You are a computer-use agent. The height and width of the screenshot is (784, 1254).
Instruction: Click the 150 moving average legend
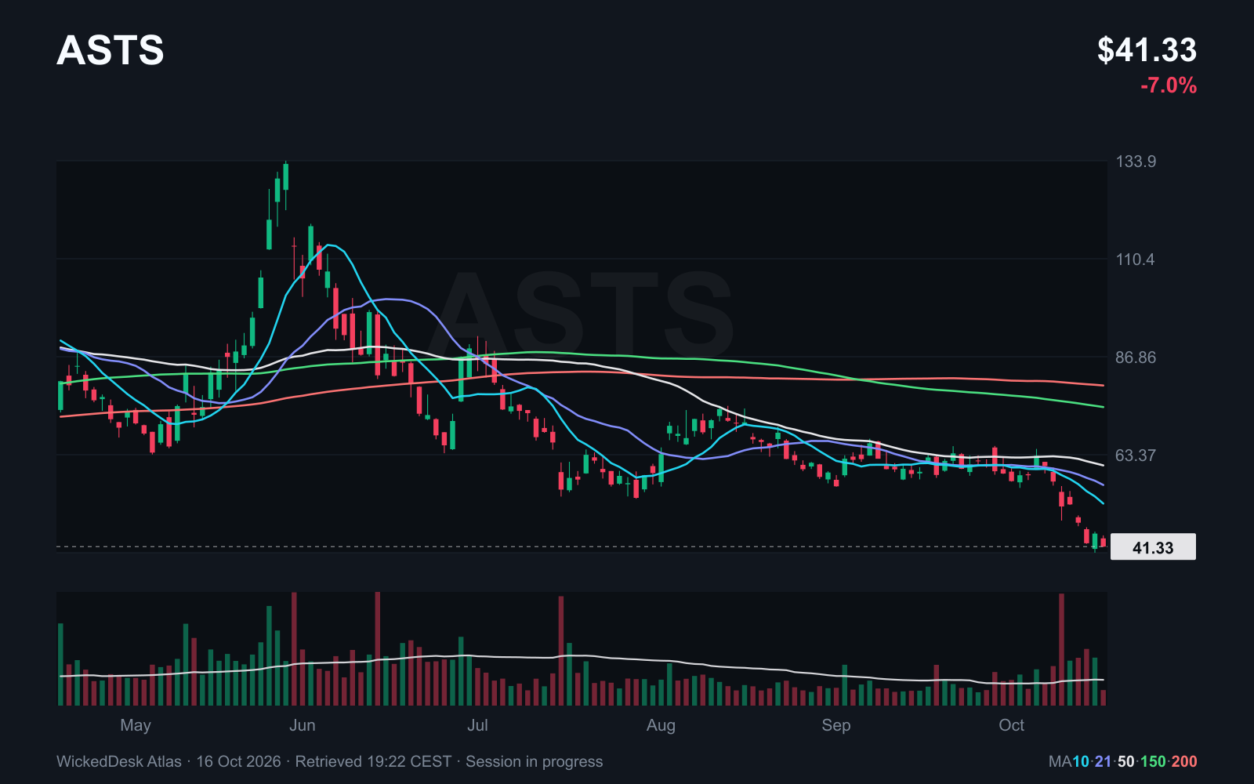click(1153, 761)
